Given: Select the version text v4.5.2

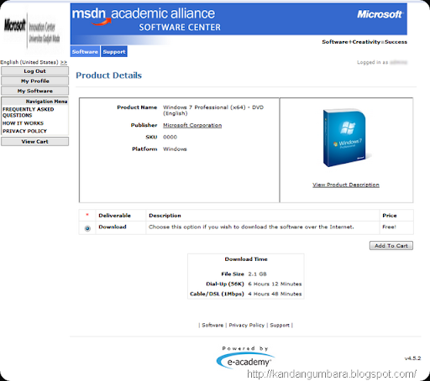Looking at the screenshot, I should tap(412, 358).
